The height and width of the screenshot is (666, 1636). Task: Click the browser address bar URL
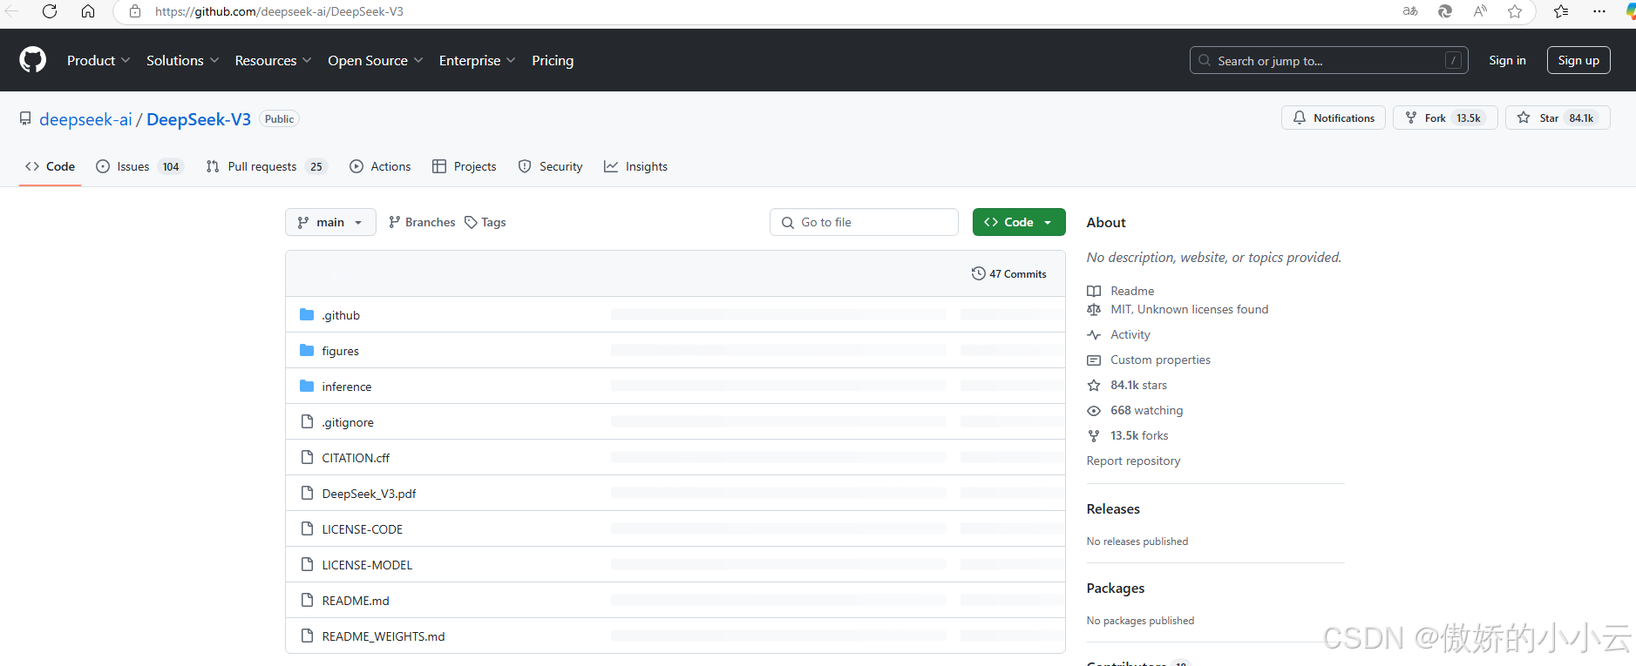tap(279, 11)
